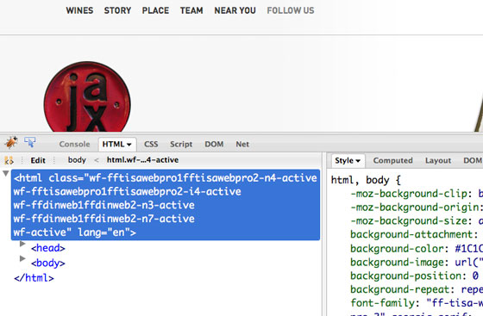
Task: Expand the head element node
Action: [22, 244]
